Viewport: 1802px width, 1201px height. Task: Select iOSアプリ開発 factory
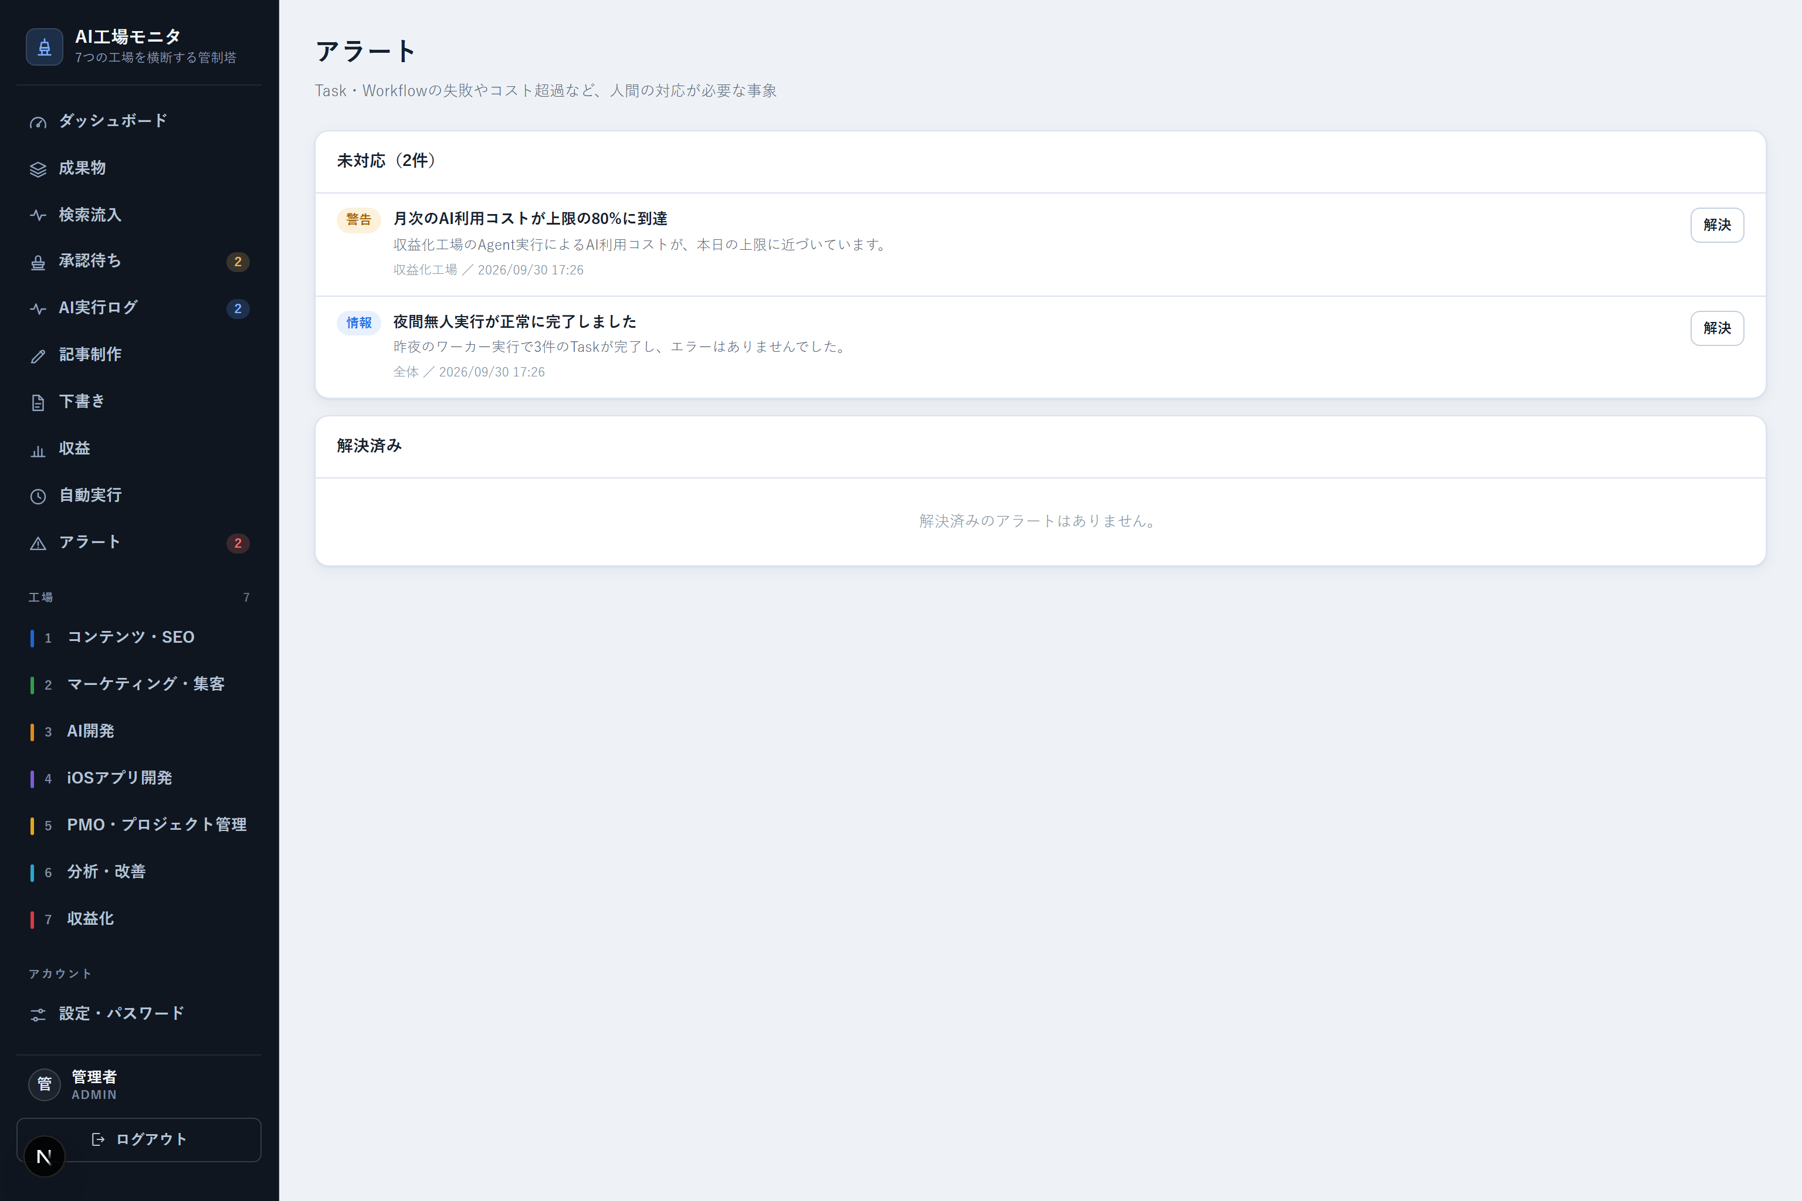pos(140,778)
